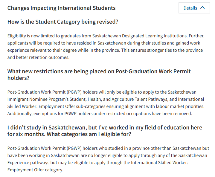Click the heading about Post-Graduation Work Permit restrictions

99,74
